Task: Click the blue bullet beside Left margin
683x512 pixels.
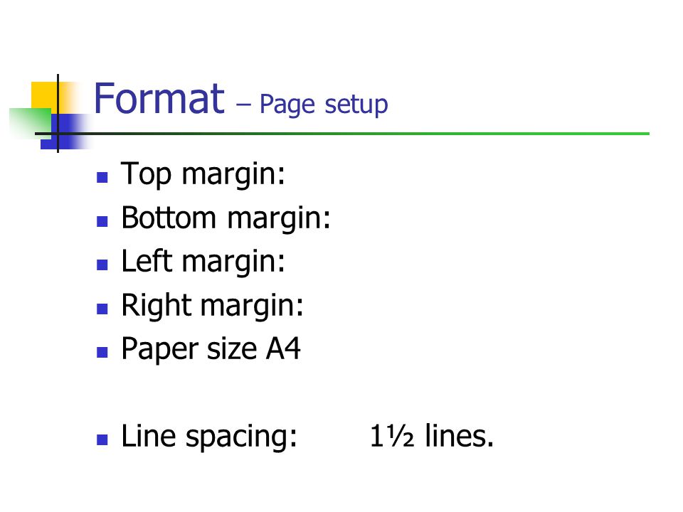Action: click(x=102, y=265)
